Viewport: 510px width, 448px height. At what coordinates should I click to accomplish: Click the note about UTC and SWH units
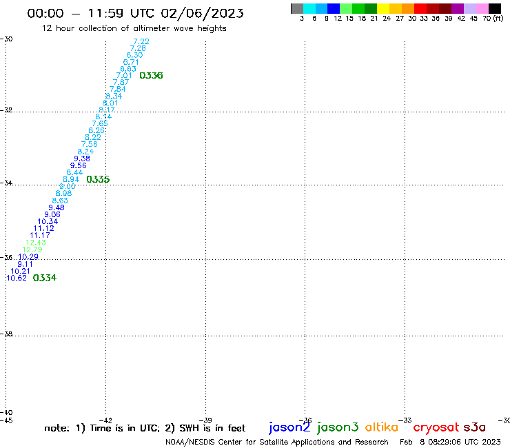pos(145,428)
